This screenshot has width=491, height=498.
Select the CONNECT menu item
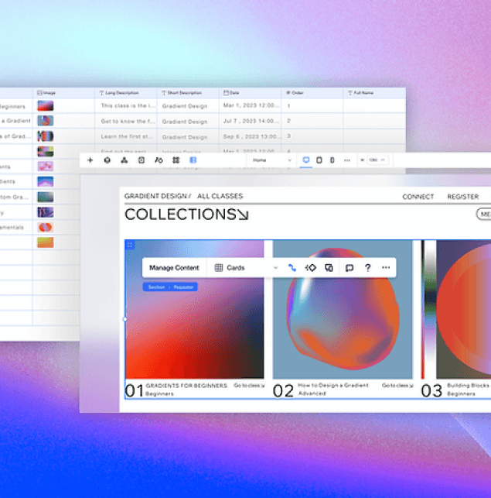pyautogui.click(x=418, y=197)
